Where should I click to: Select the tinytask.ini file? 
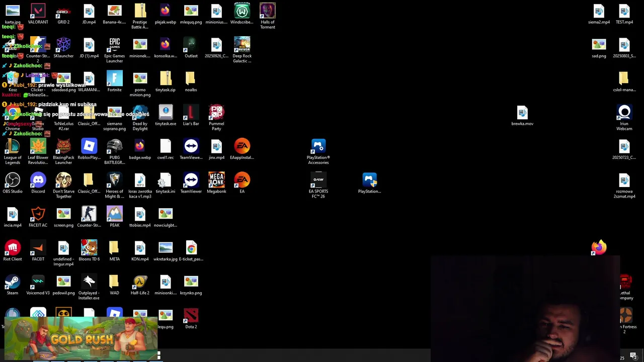166,183
